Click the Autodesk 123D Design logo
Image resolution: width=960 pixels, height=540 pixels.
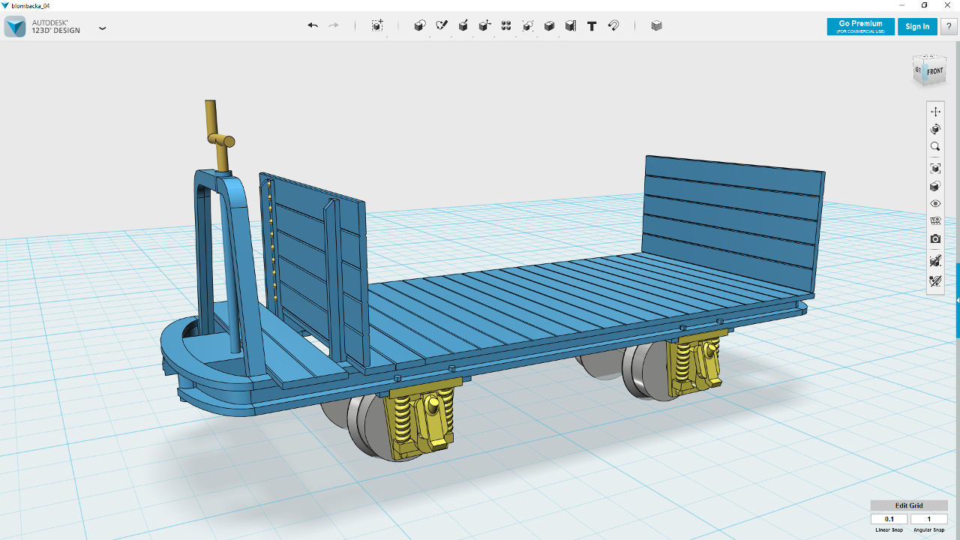(x=15, y=27)
